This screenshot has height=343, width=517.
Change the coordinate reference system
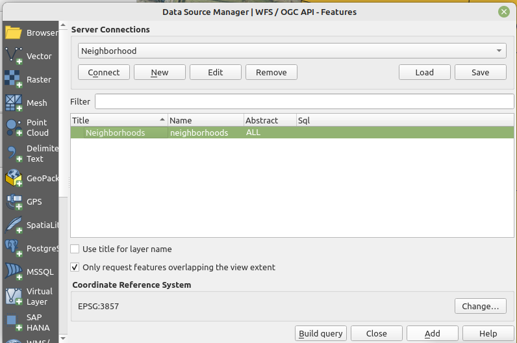481,306
